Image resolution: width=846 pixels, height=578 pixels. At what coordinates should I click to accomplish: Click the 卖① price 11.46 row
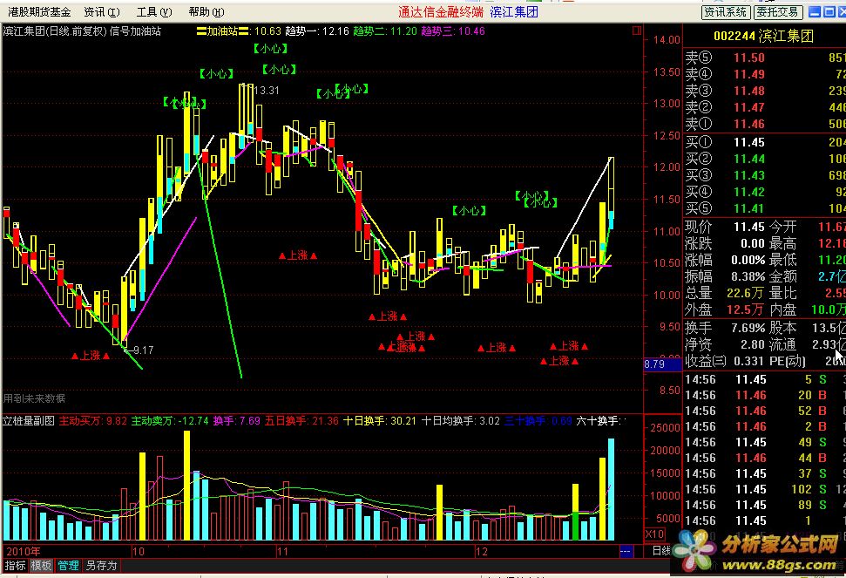pos(764,124)
